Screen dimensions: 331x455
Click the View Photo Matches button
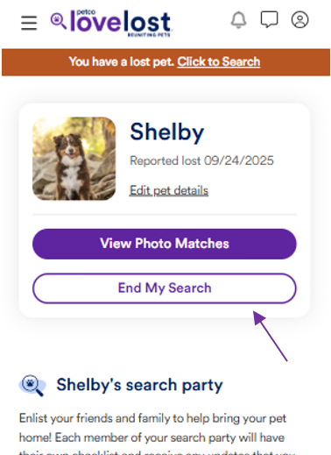click(165, 244)
